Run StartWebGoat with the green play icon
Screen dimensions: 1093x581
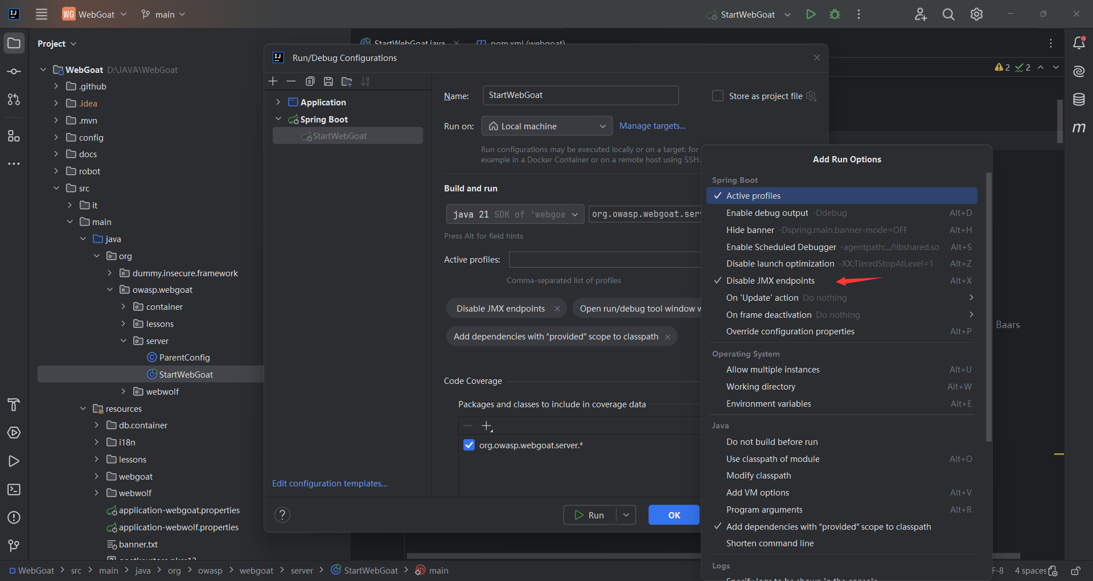click(x=811, y=14)
